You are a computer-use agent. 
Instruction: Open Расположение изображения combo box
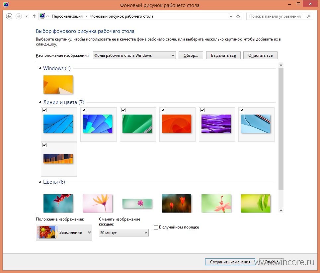point(134,55)
